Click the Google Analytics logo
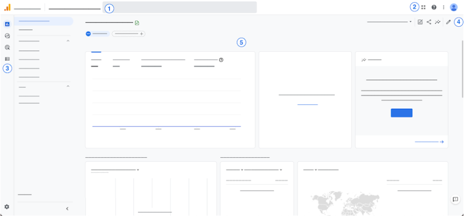465x222 pixels. (x=7, y=7)
